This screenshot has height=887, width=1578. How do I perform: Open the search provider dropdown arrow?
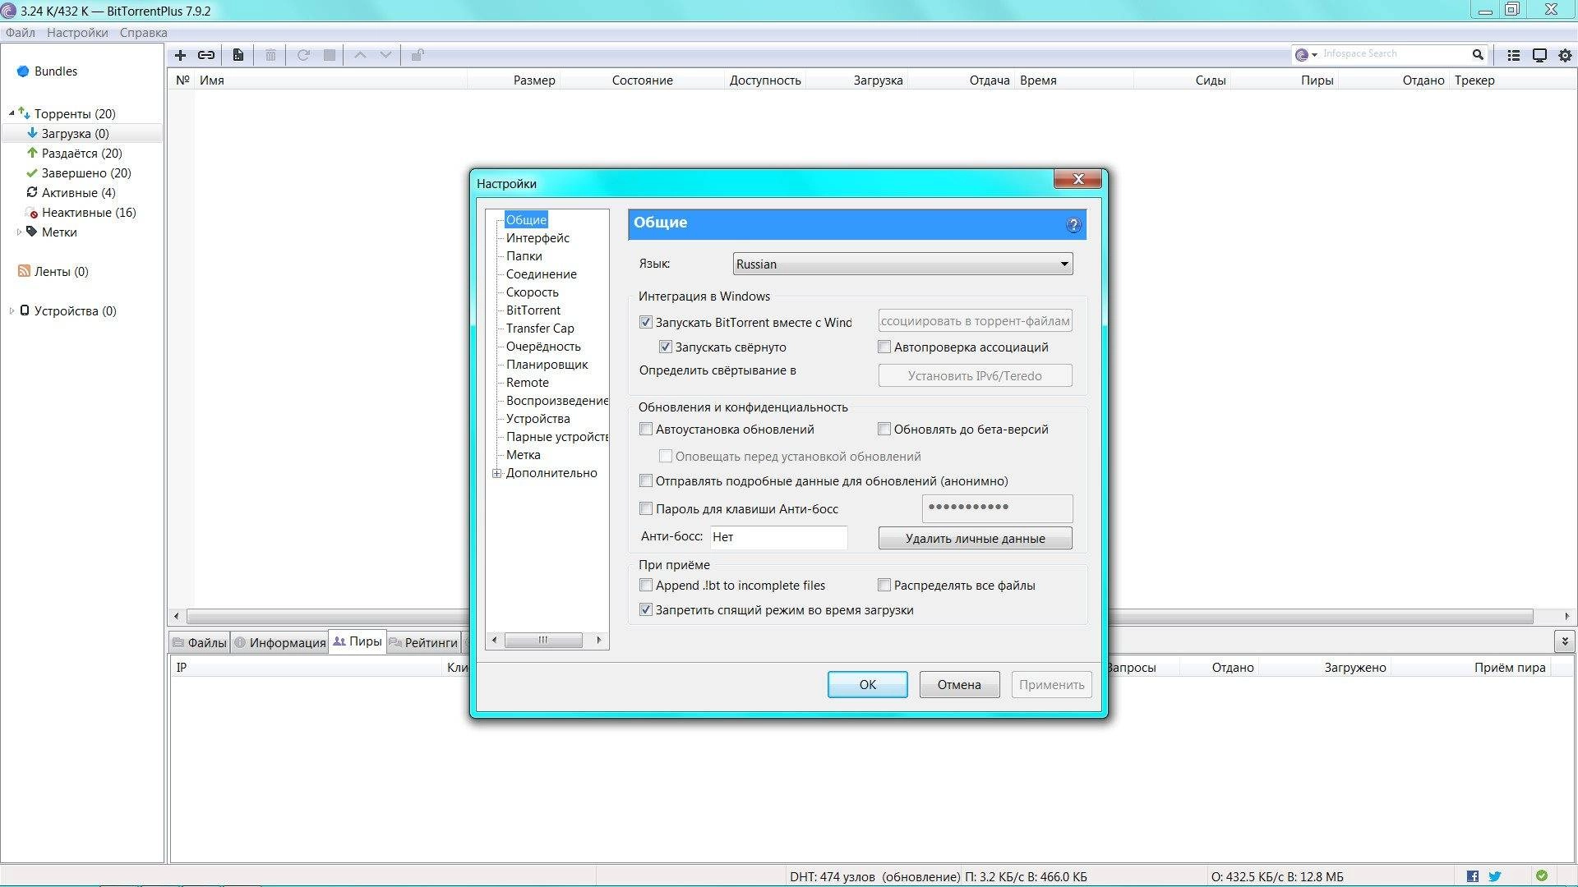coord(1314,55)
